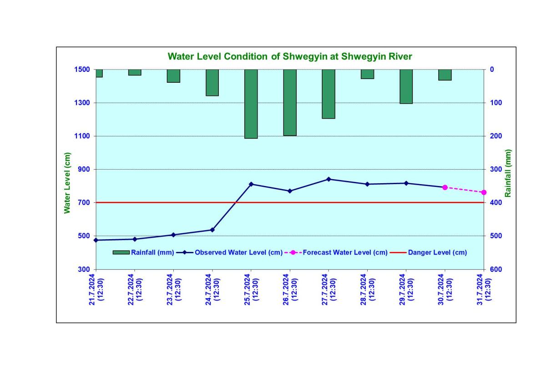Click the 600 value on right rainfall axis
Viewport: 546px width, 386px height.
495,269
